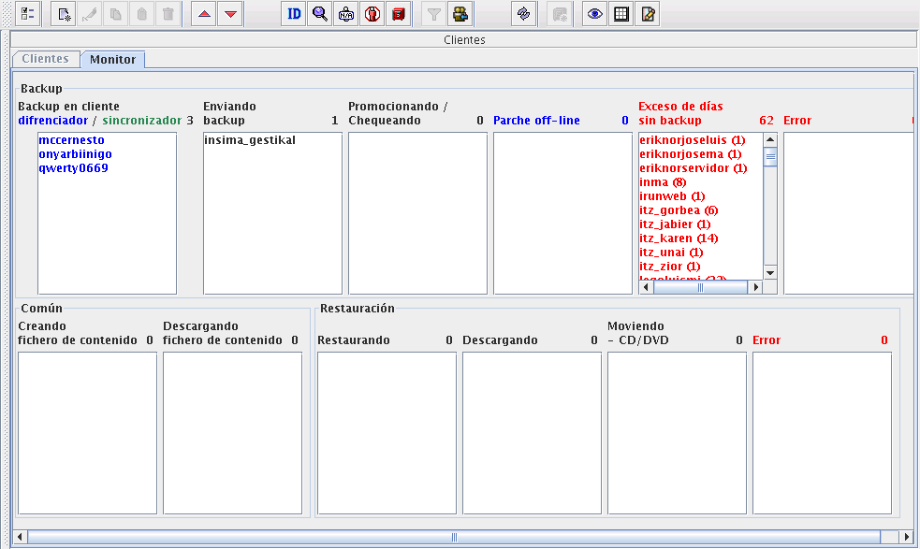Click the new document toolbar icon
Image resolution: width=920 pixels, height=549 pixels.
[64, 14]
